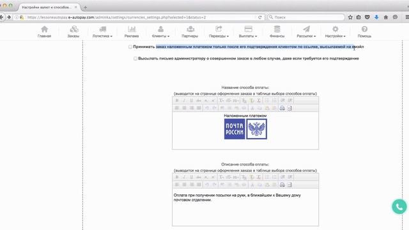Click Print icon in payment name editor
This screenshot has width=409, height=230.
pyautogui.click(x=282, y=108)
